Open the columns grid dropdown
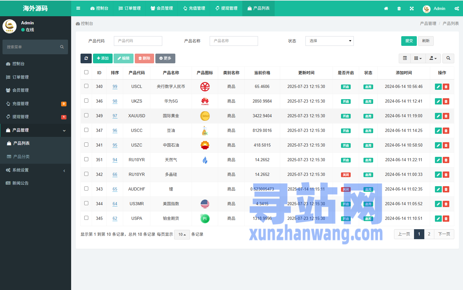The width and height of the screenshot is (463, 290). (x=418, y=58)
